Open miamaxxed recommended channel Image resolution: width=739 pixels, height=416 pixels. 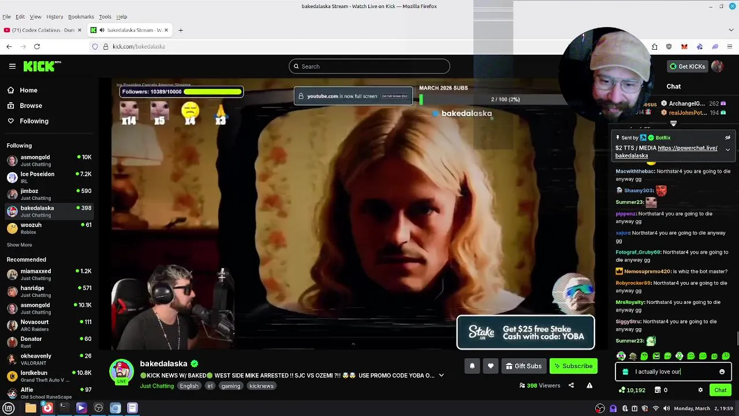click(x=49, y=274)
